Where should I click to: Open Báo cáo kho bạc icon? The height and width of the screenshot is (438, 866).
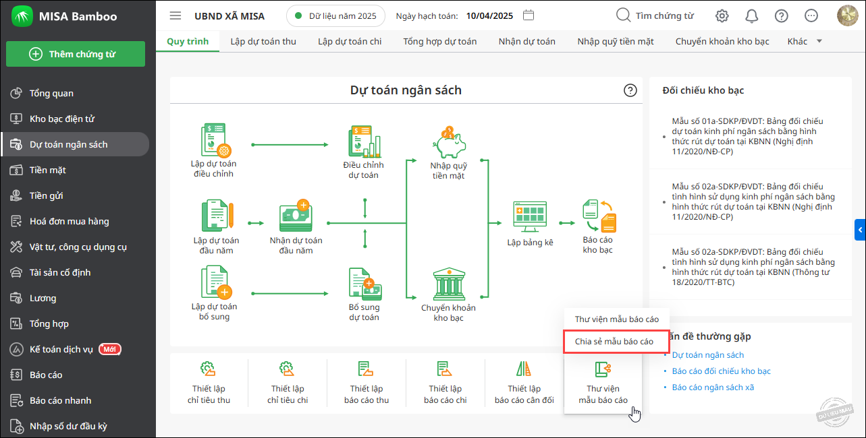598,215
